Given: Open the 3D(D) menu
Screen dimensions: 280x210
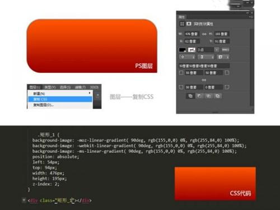Looking at the screenshot, I should [x=94, y=87].
